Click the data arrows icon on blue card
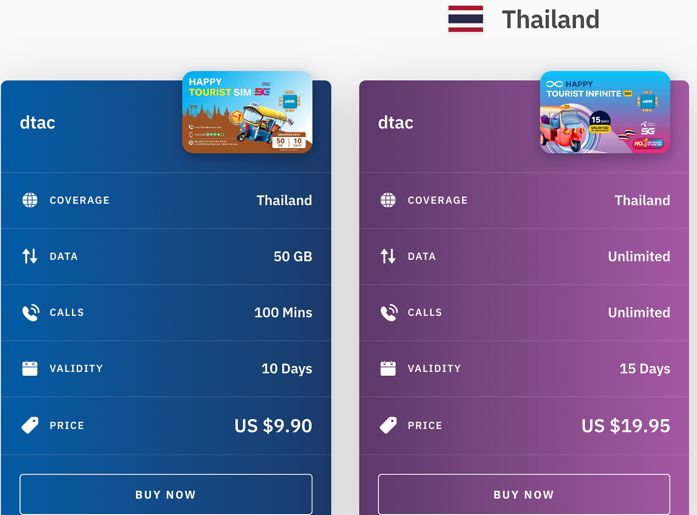Screen dimensions: 697x515 point(30,256)
